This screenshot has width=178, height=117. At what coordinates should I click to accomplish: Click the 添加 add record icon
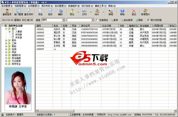pyautogui.click(x=40, y=12)
